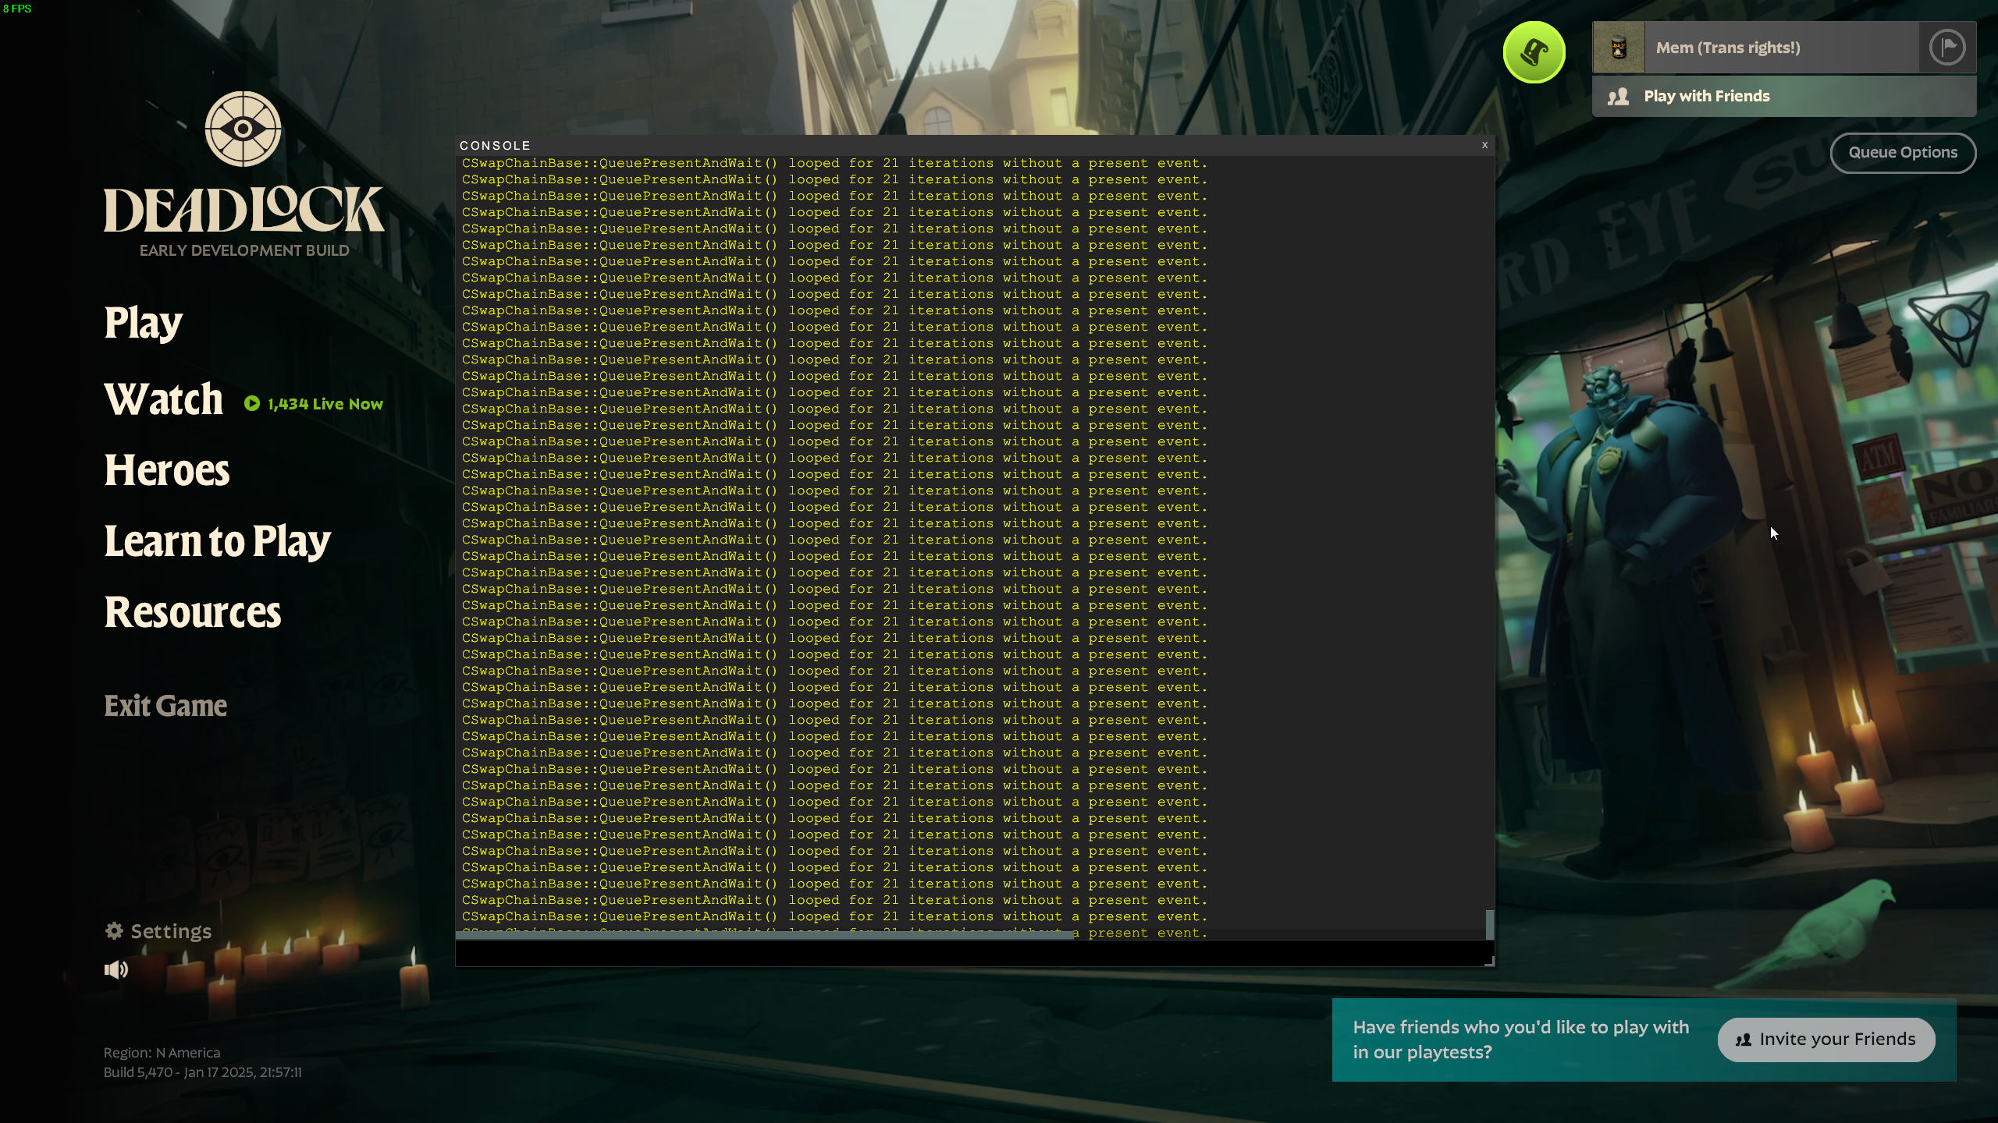1998x1123 pixels.
Task: Click the '1,434 Live Now' text
Action: click(x=325, y=404)
